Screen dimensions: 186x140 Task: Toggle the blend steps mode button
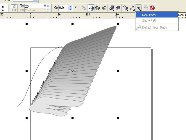click(14, 6)
